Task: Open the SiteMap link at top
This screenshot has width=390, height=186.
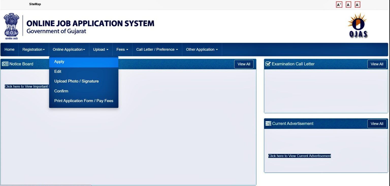Action: pyautogui.click(x=35, y=4)
